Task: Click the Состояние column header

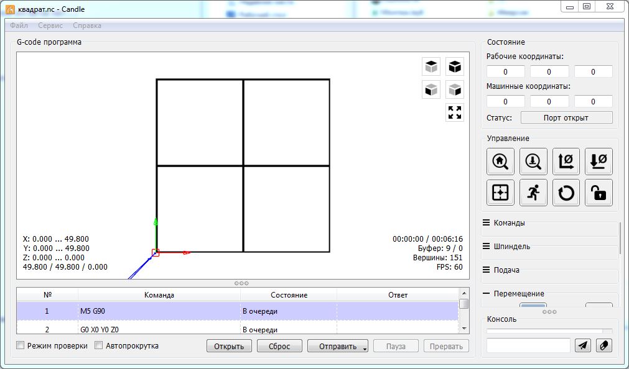Action: point(289,295)
